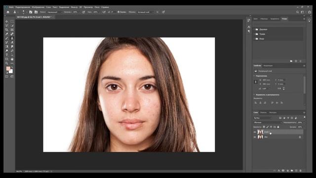The height and width of the screenshot is (178, 316).
Task: Toggle lock position in Layers panel
Action: pyautogui.click(x=271, y=127)
